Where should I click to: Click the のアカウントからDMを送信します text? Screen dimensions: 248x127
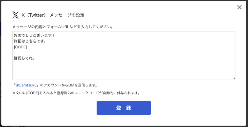(69, 85)
